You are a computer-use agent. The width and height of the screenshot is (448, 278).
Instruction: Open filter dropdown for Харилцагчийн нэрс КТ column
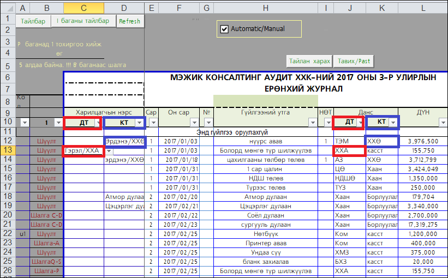point(139,123)
